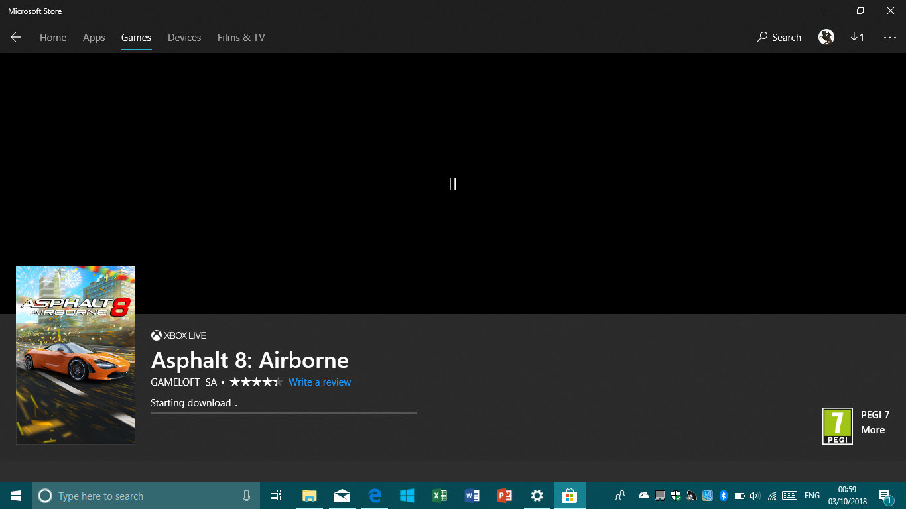Launch Microsoft Edge from taskbar
The image size is (906, 509).
click(x=375, y=496)
